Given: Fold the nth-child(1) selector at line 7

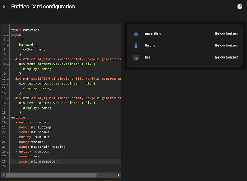Looking at the screenshot, I should tap(8, 59).
